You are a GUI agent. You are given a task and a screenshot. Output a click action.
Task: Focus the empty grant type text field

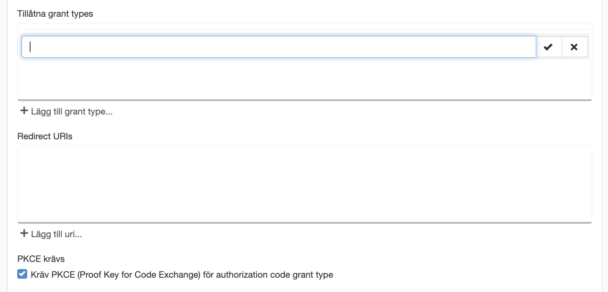pyautogui.click(x=279, y=47)
